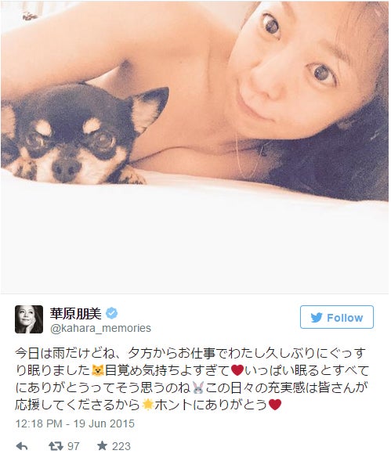Click the retweet icon
The height and width of the screenshot is (472, 391).
pyautogui.click(x=56, y=446)
